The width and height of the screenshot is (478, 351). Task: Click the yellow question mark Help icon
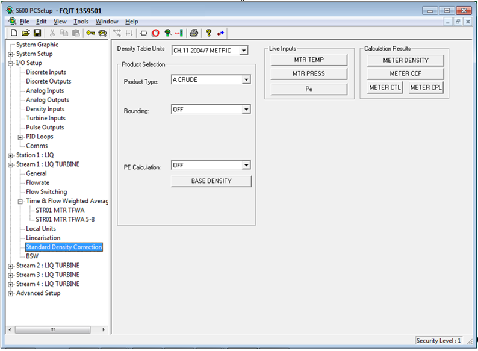[208, 33]
